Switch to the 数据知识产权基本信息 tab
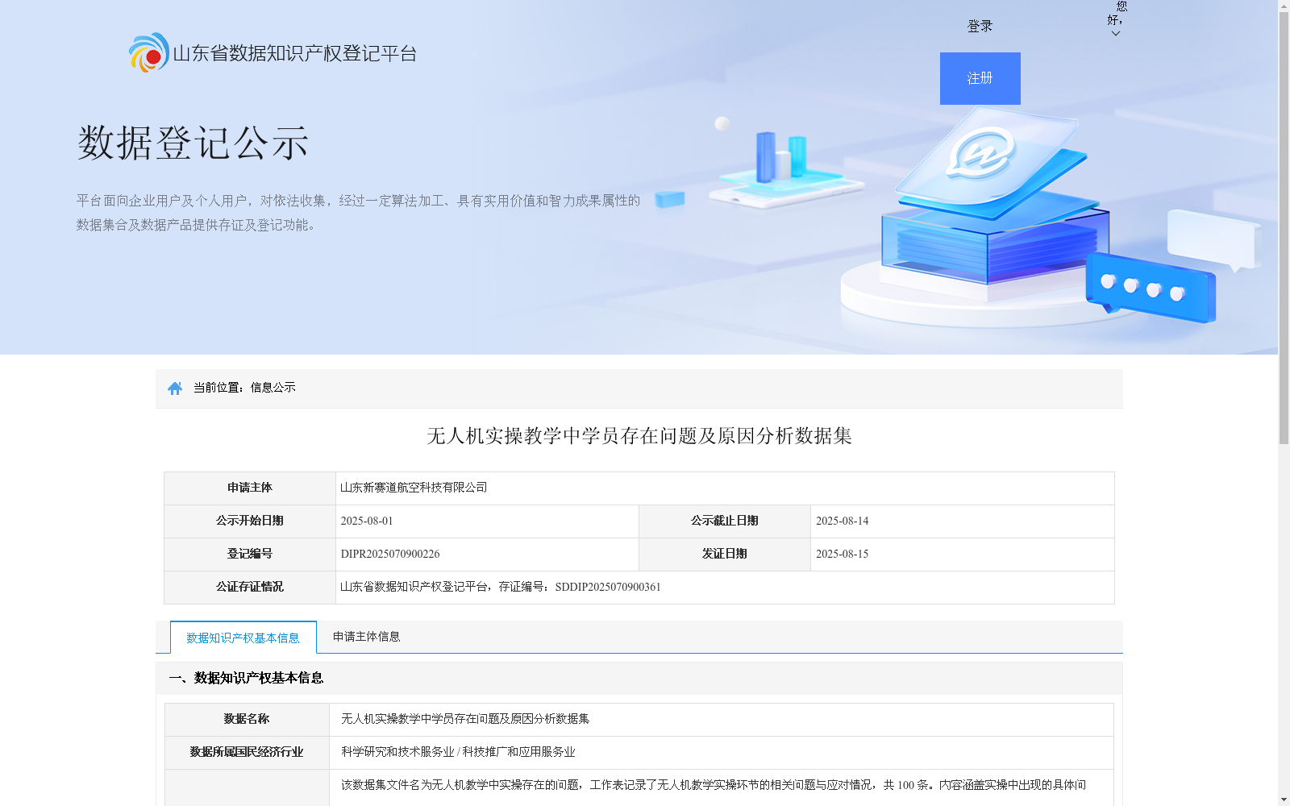Screen dimensions: 1290x806 pos(243,638)
